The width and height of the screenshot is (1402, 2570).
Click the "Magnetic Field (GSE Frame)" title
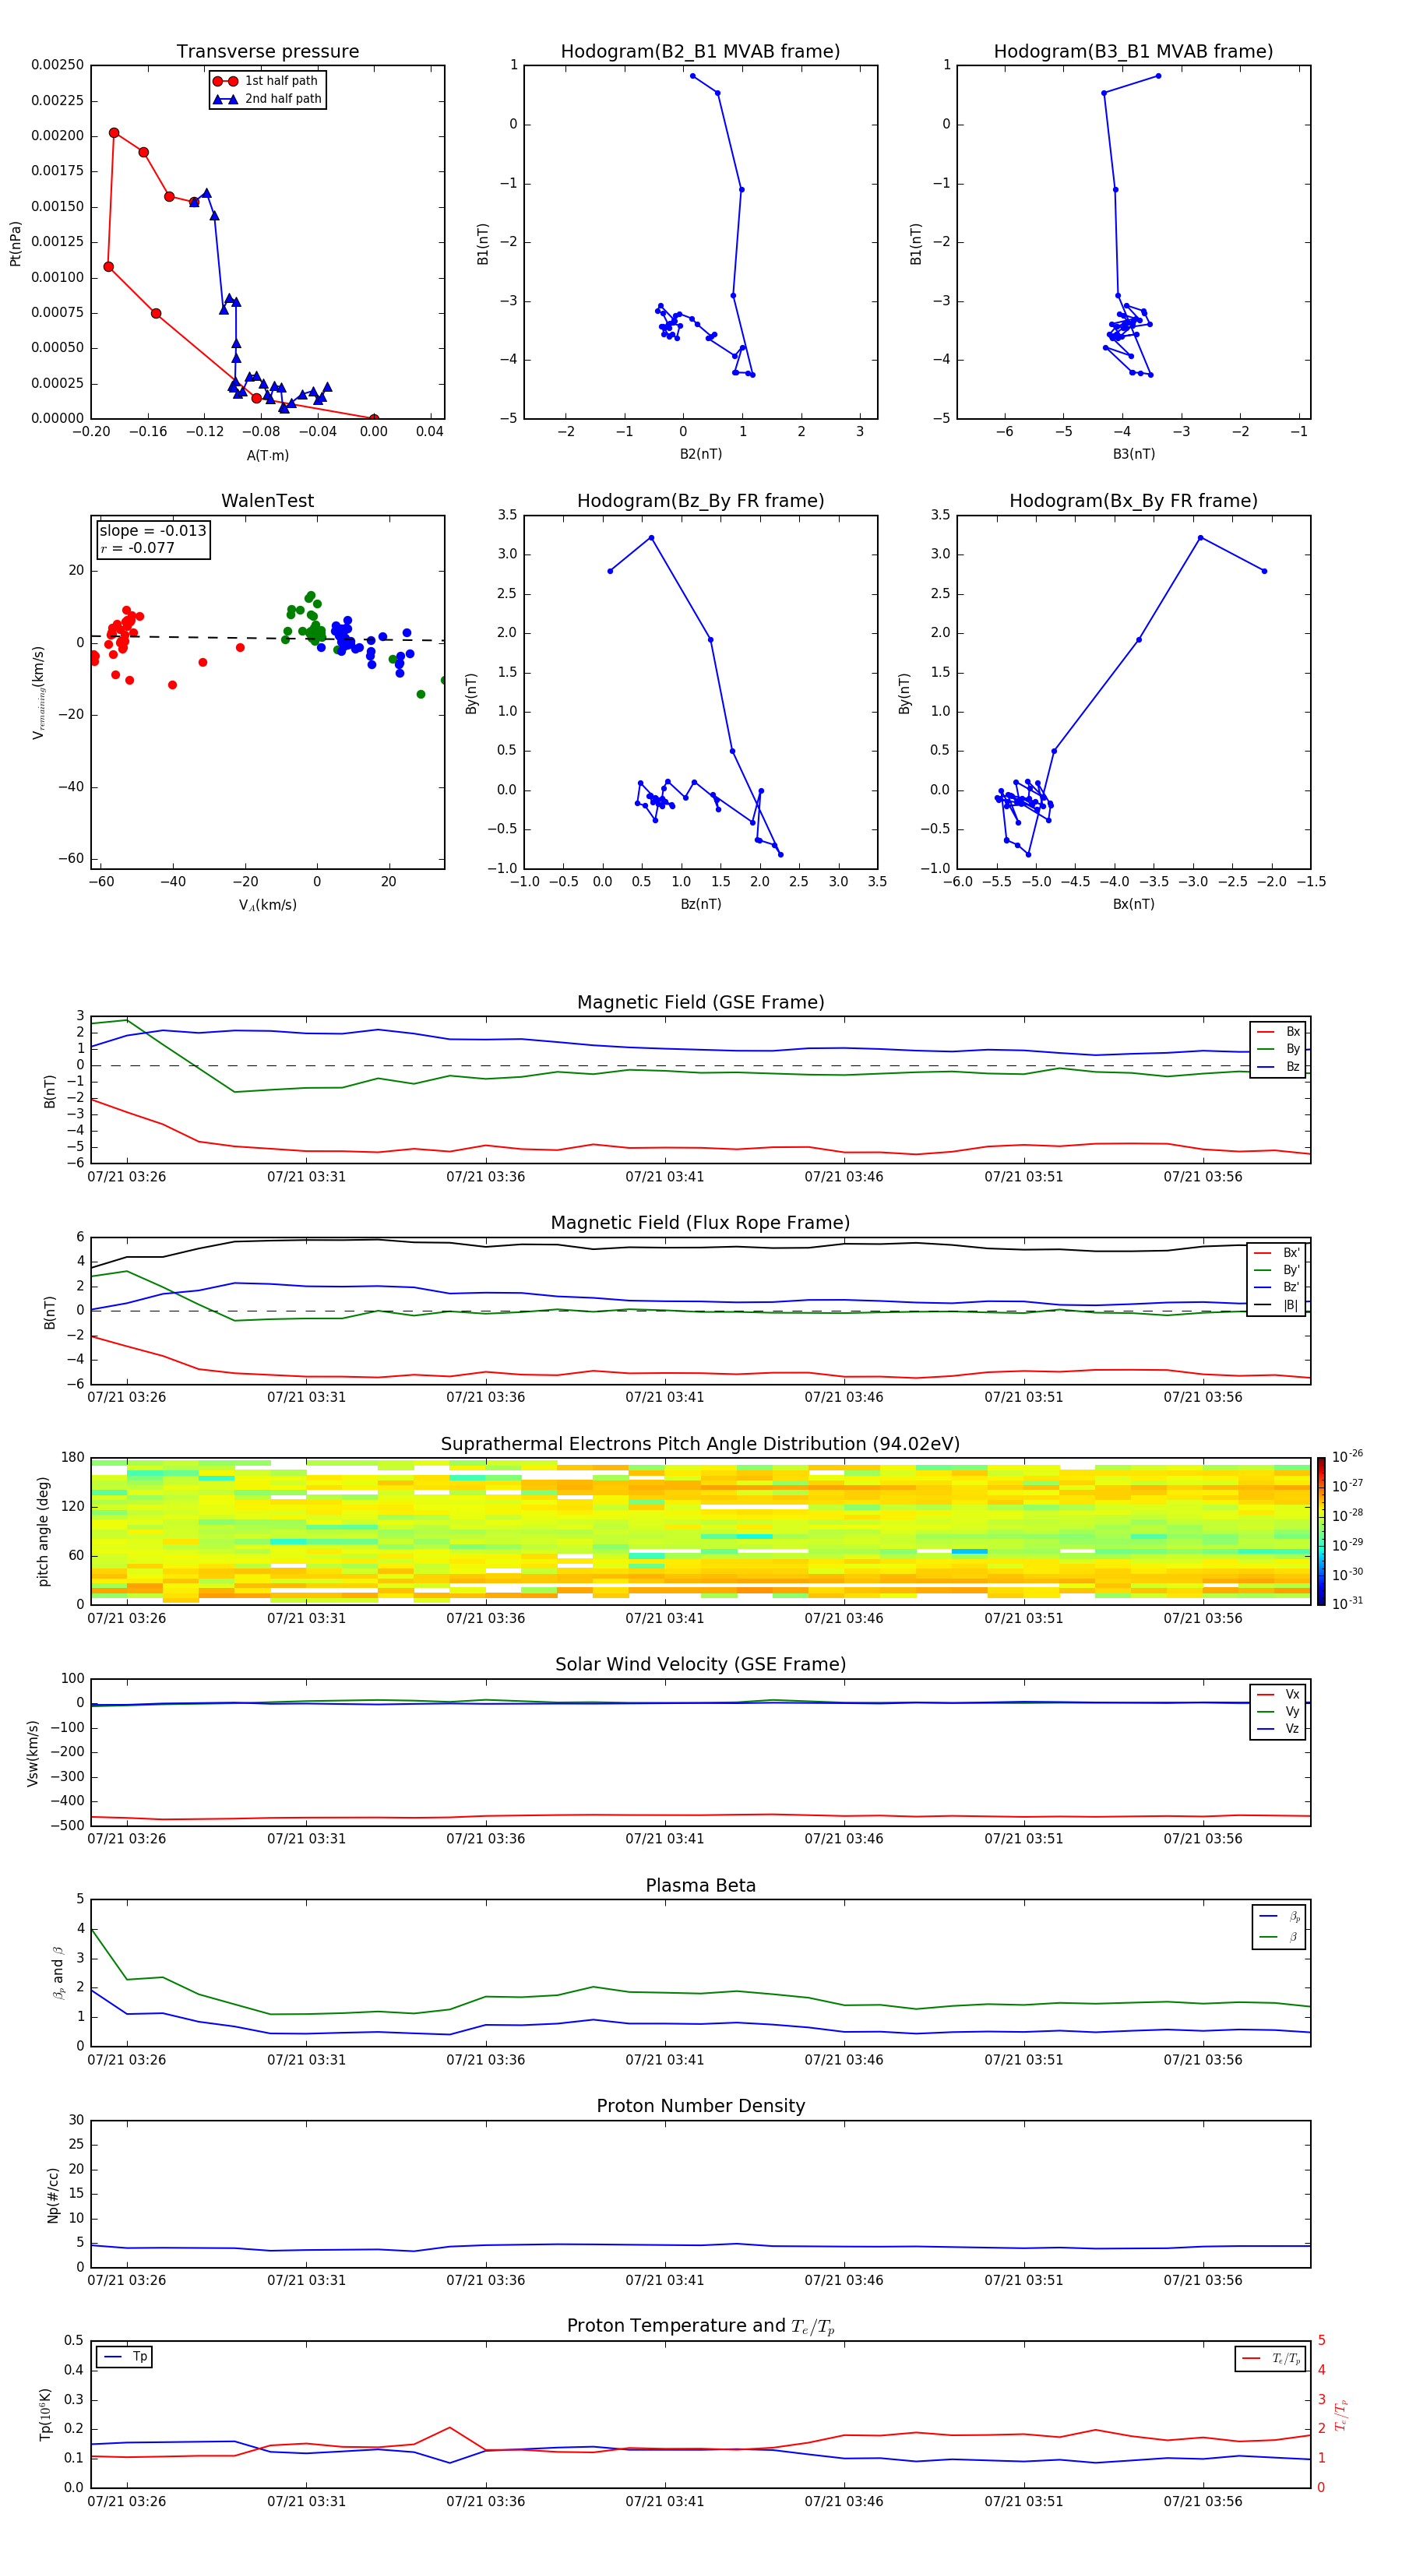[700, 1002]
